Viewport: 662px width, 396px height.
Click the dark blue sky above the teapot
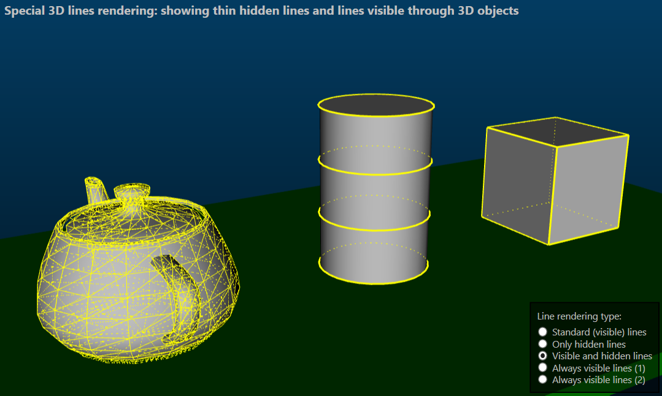click(x=123, y=92)
